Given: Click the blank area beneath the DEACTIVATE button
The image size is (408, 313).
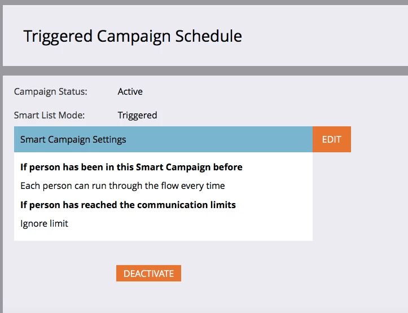Looking at the screenshot, I should click(x=148, y=297).
